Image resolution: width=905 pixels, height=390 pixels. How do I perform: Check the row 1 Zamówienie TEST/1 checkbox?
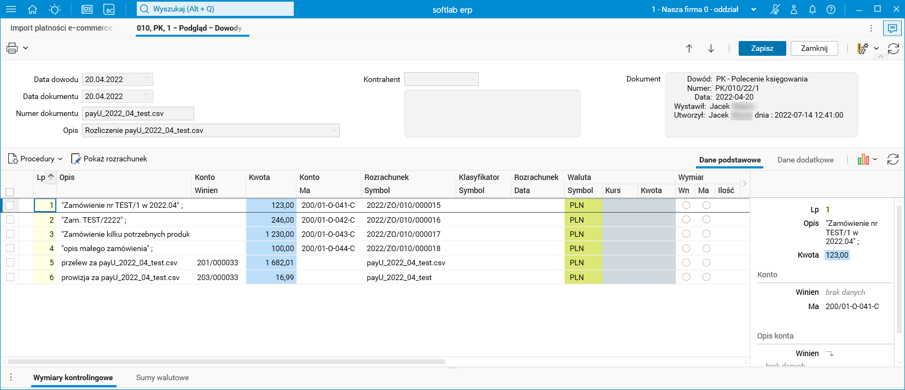[10, 205]
